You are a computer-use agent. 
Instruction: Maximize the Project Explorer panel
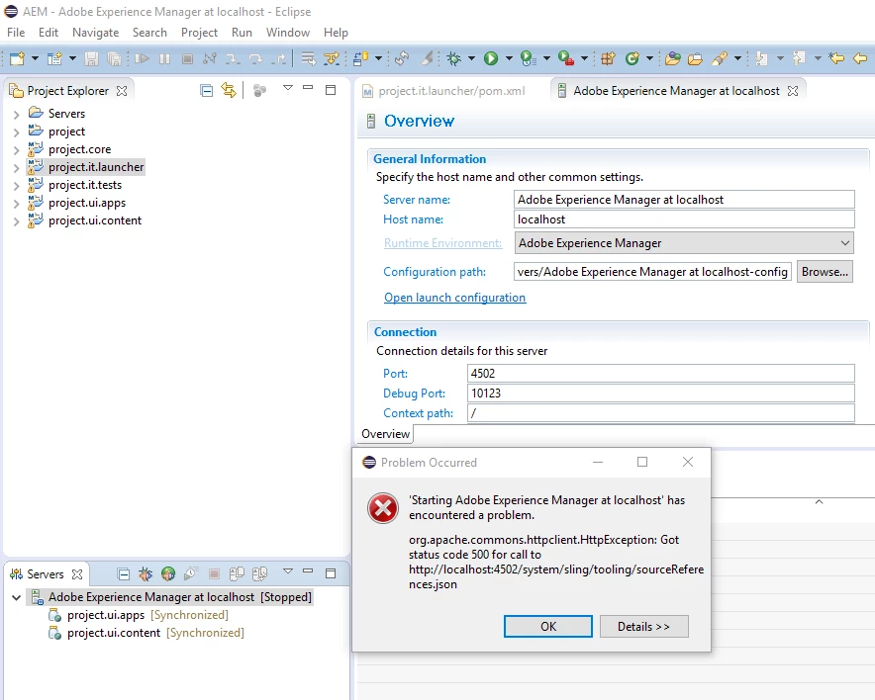point(331,90)
